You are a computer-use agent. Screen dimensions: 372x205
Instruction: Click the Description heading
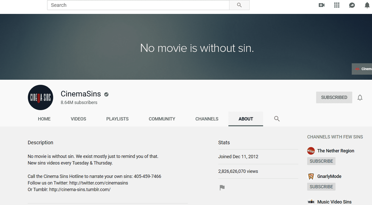41,142
